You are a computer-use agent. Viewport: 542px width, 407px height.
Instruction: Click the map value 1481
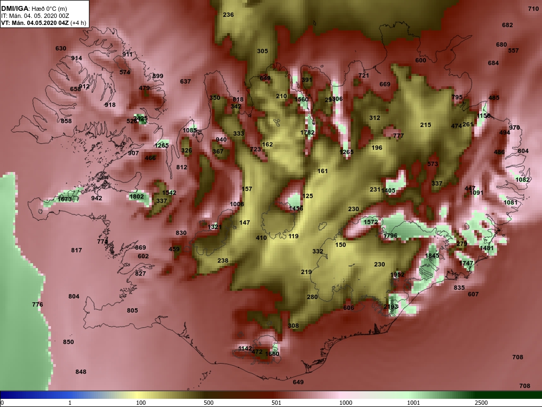[x=487, y=248]
